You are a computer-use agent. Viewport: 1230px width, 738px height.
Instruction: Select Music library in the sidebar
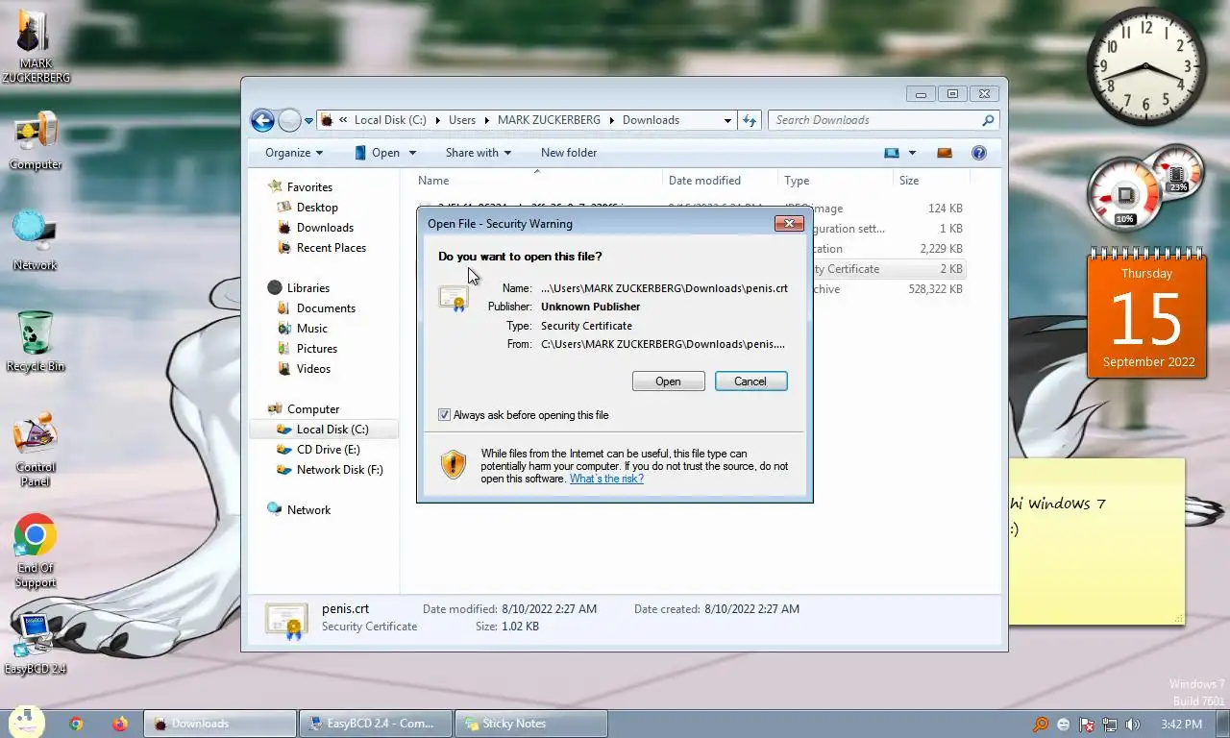(x=311, y=329)
